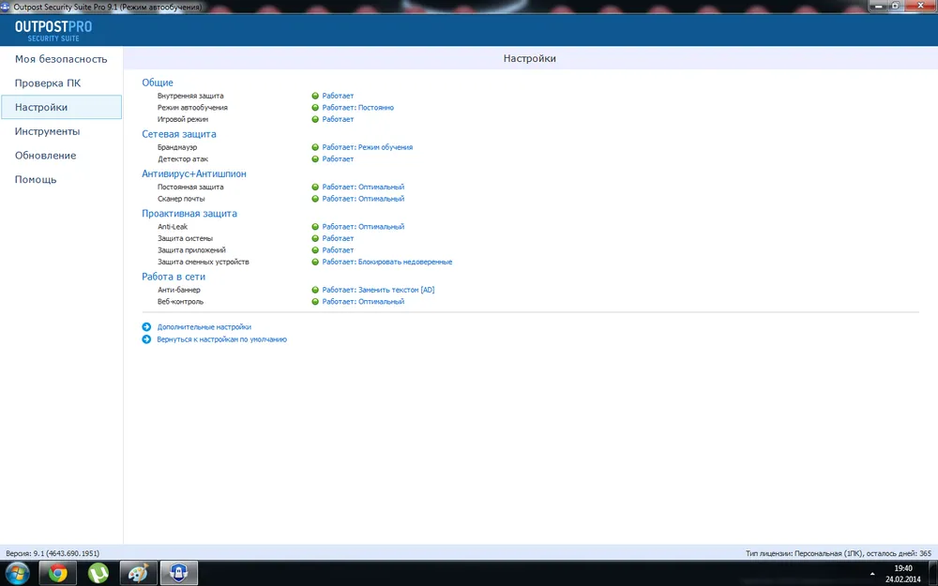Open the Помощь menu item
The height and width of the screenshot is (586, 938).
click(36, 179)
